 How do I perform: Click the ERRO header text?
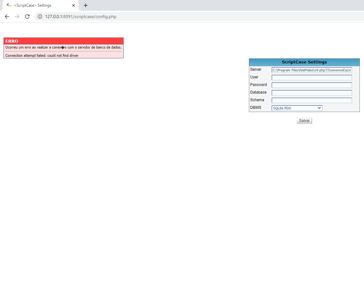[x=12, y=41]
